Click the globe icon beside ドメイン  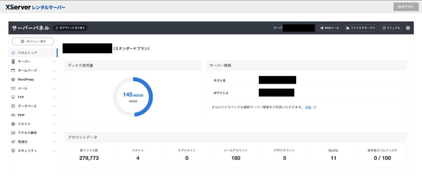[13, 124]
